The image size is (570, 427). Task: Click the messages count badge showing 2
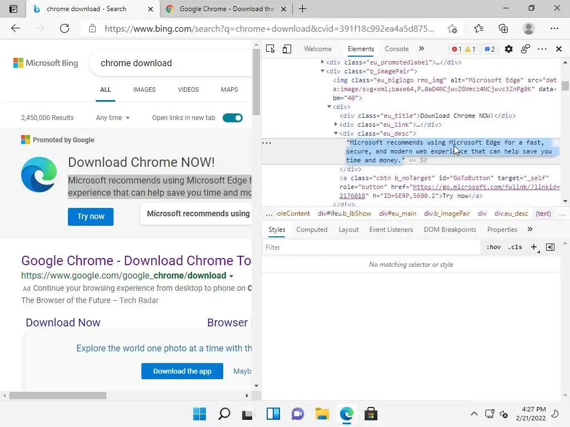click(x=490, y=49)
